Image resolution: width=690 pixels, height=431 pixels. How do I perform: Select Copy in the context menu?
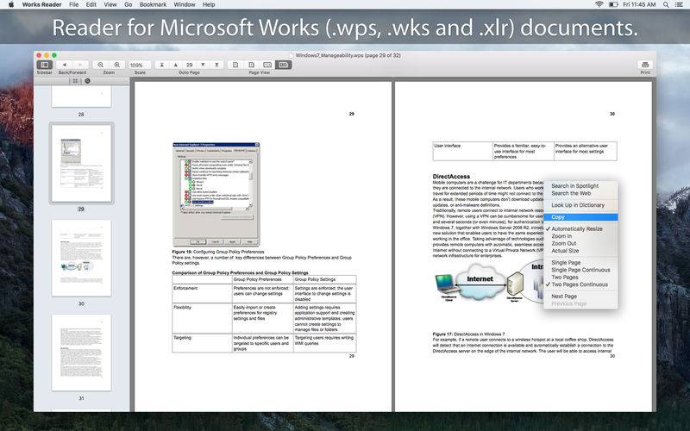click(x=580, y=217)
